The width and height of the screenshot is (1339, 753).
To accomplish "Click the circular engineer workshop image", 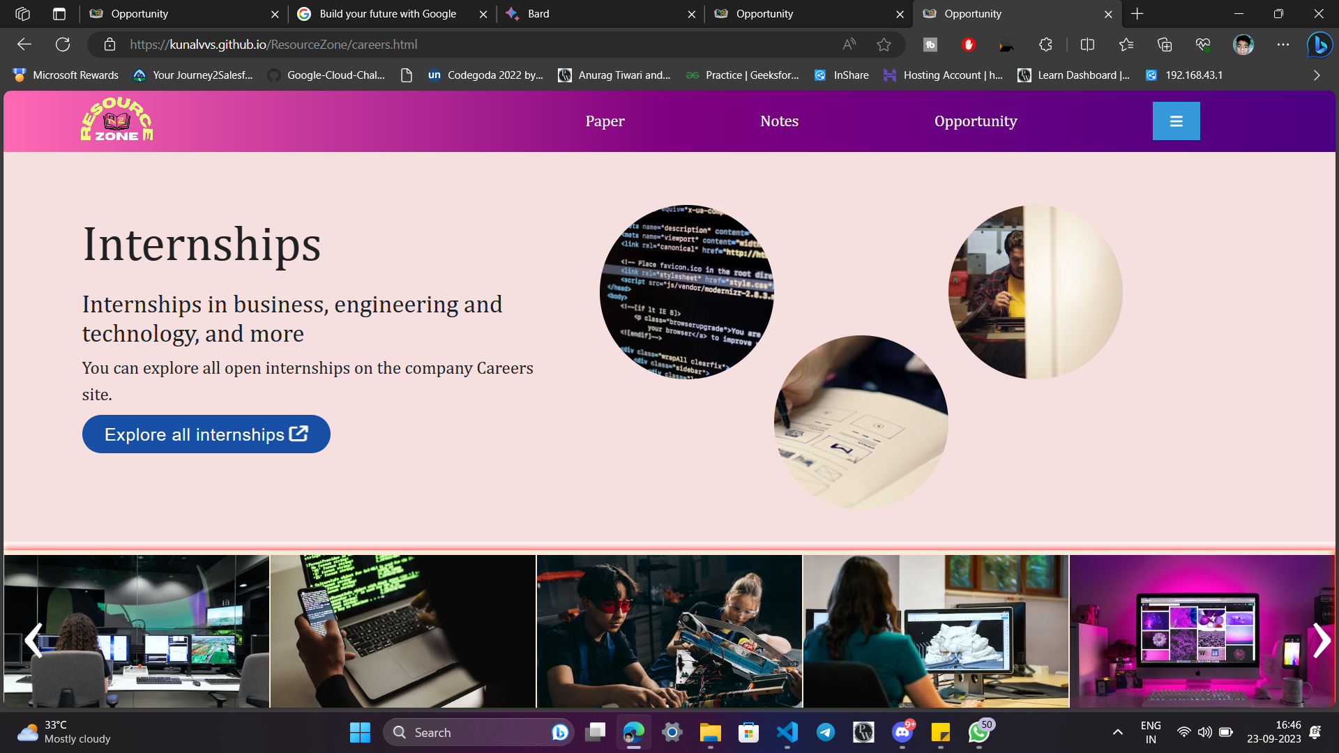I will pyautogui.click(x=1036, y=292).
